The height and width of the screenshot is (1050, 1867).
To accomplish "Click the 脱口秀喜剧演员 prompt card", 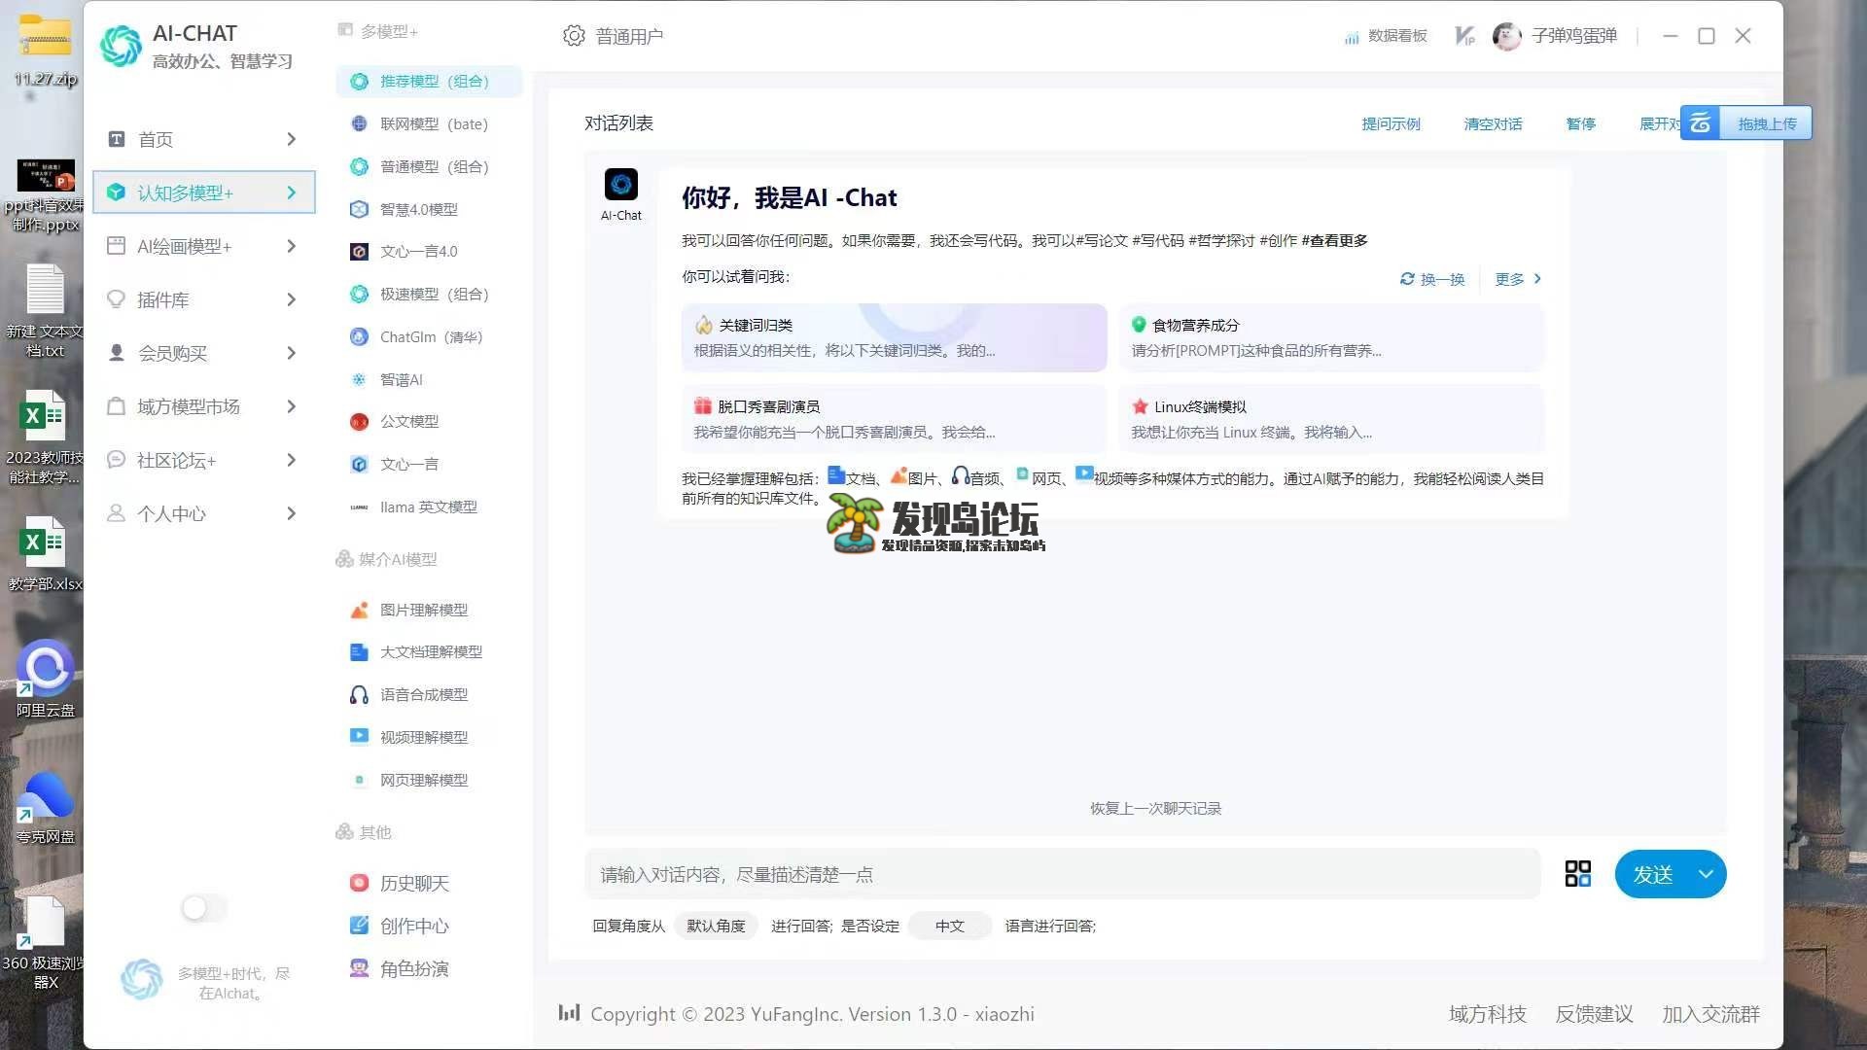I will coord(894,419).
